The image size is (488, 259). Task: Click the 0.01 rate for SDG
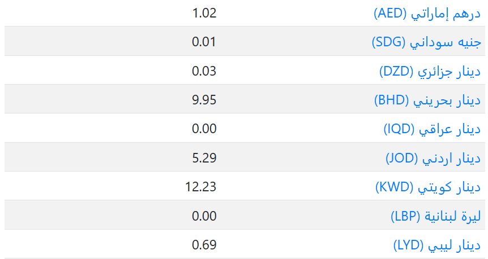coord(204,42)
